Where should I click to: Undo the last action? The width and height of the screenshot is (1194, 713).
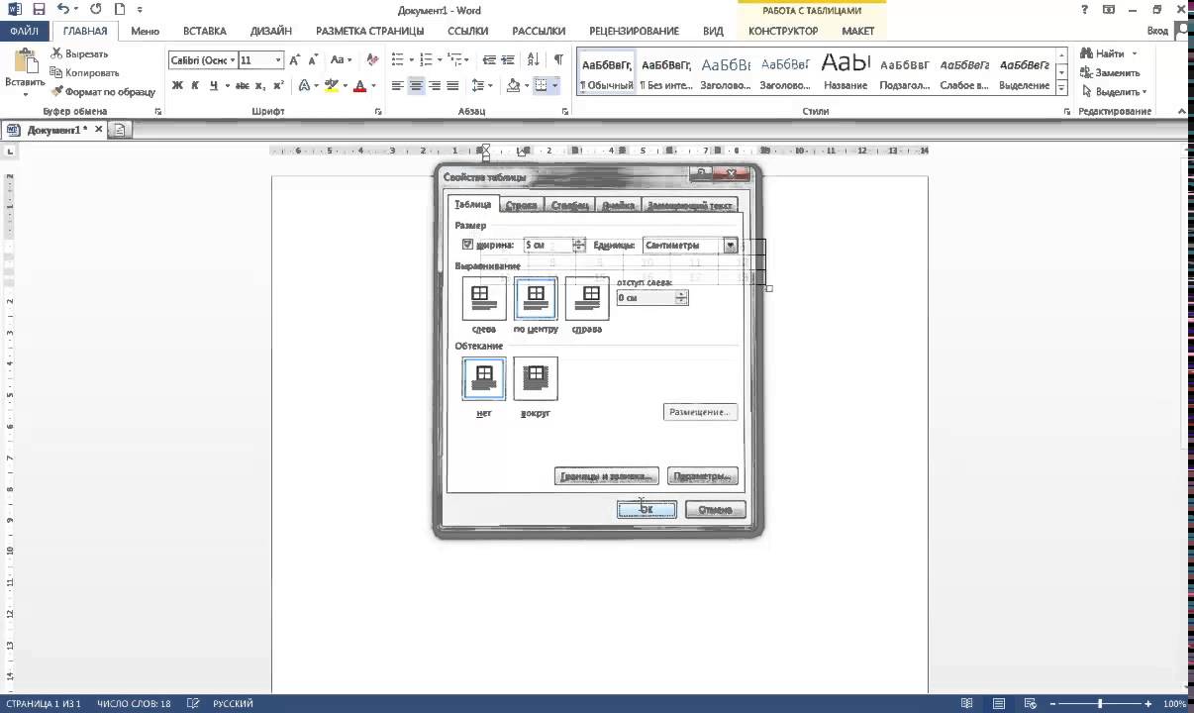(63, 9)
